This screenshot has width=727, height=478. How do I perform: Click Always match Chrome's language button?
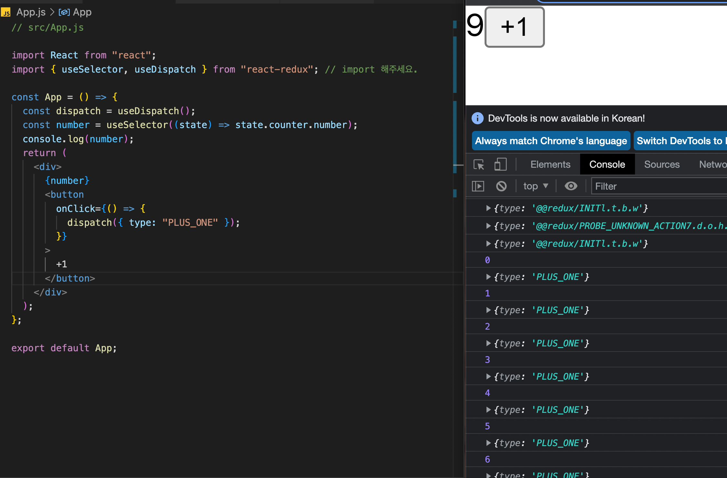click(551, 141)
